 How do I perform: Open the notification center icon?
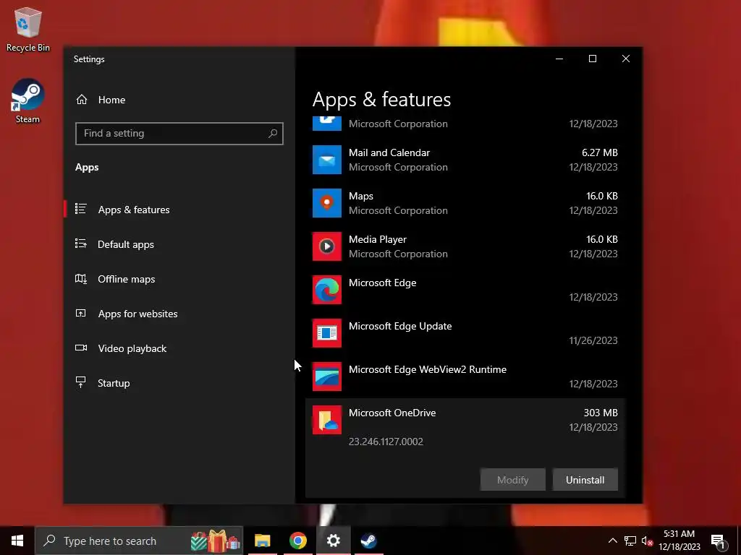pos(719,541)
